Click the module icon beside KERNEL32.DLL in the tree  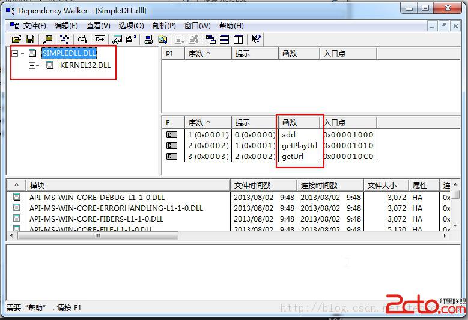coord(50,65)
